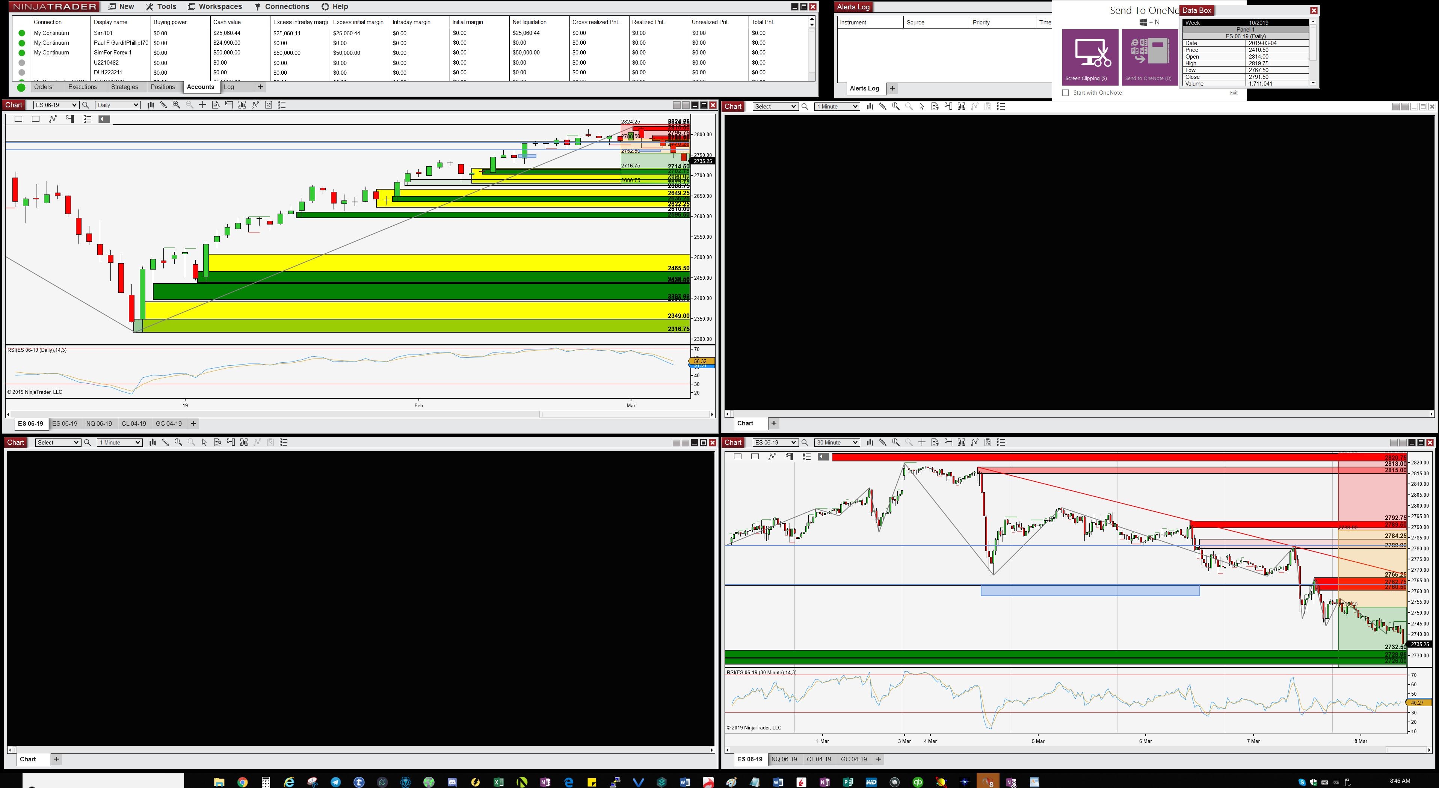Open the 30 Minute interval dropdown
The image size is (1439, 788).
pyautogui.click(x=855, y=442)
